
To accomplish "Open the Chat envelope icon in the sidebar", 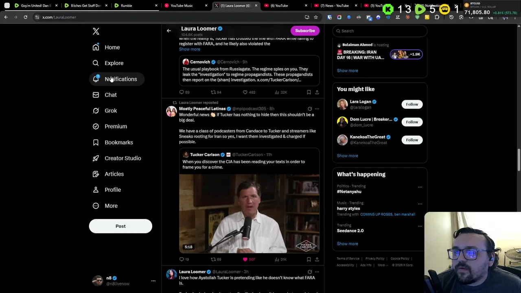I will coord(96,95).
